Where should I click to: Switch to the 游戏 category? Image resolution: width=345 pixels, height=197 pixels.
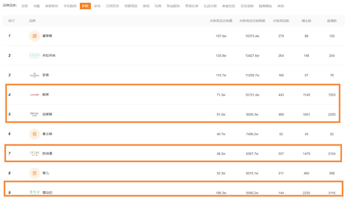pyautogui.click(x=146, y=6)
